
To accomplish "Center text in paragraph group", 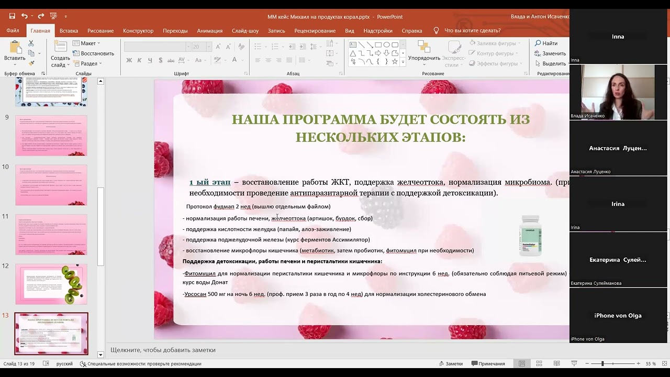I will click(x=268, y=60).
